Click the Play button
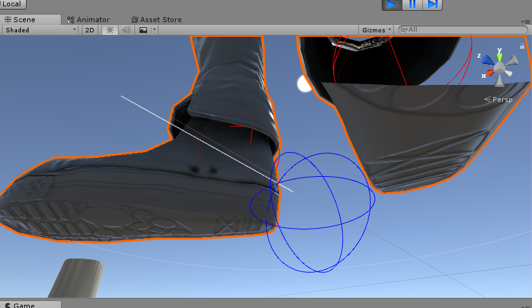 click(392, 4)
